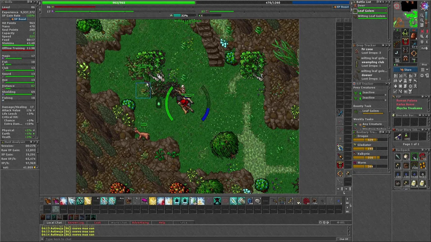
Task: Click the armor equipment slot
Action: point(405,41)
